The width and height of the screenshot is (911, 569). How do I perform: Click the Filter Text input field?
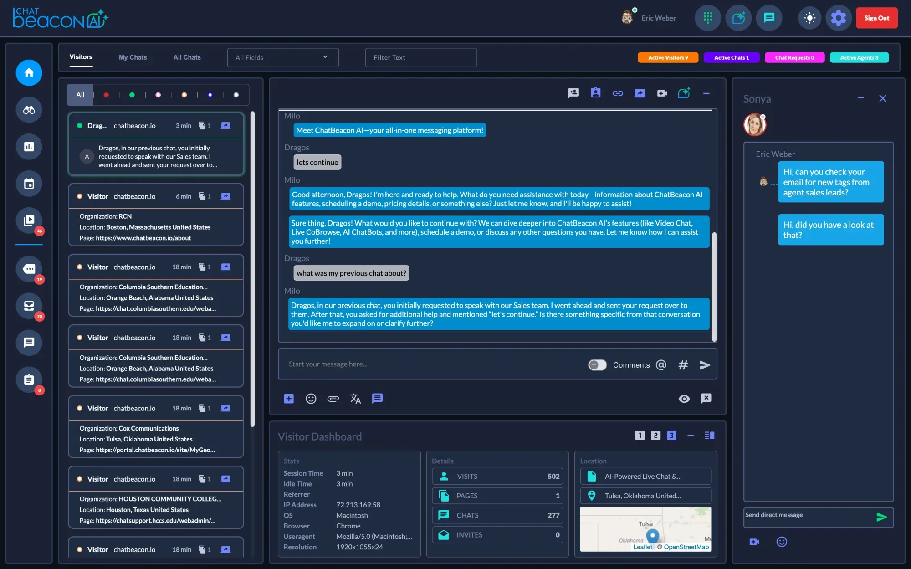(x=420, y=57)
